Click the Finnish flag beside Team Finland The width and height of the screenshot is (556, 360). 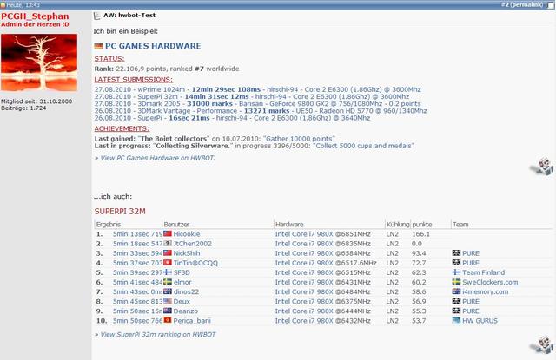click(456, 272)
